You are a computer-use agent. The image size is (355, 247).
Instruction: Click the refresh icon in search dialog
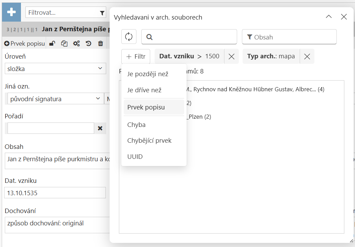click(x=129, y=37)
